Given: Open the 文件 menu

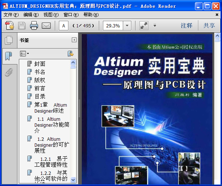Looking at the screenshot, I should pos(11,15).
